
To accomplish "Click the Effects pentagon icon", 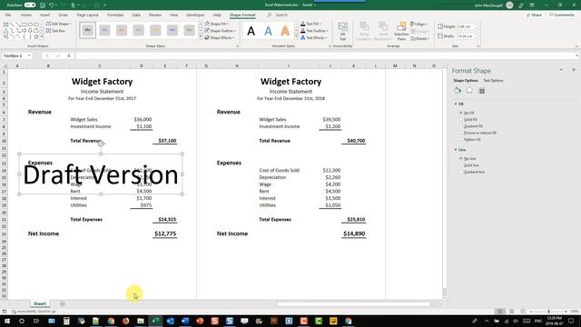I will click(469, 91).
